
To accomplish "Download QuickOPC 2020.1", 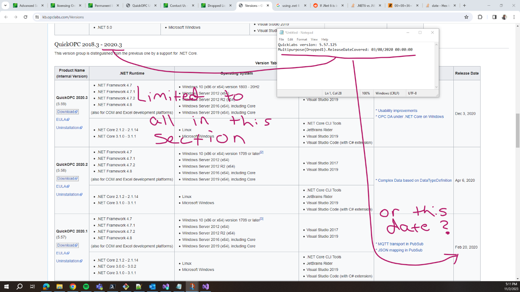I will tap(67, 245).
